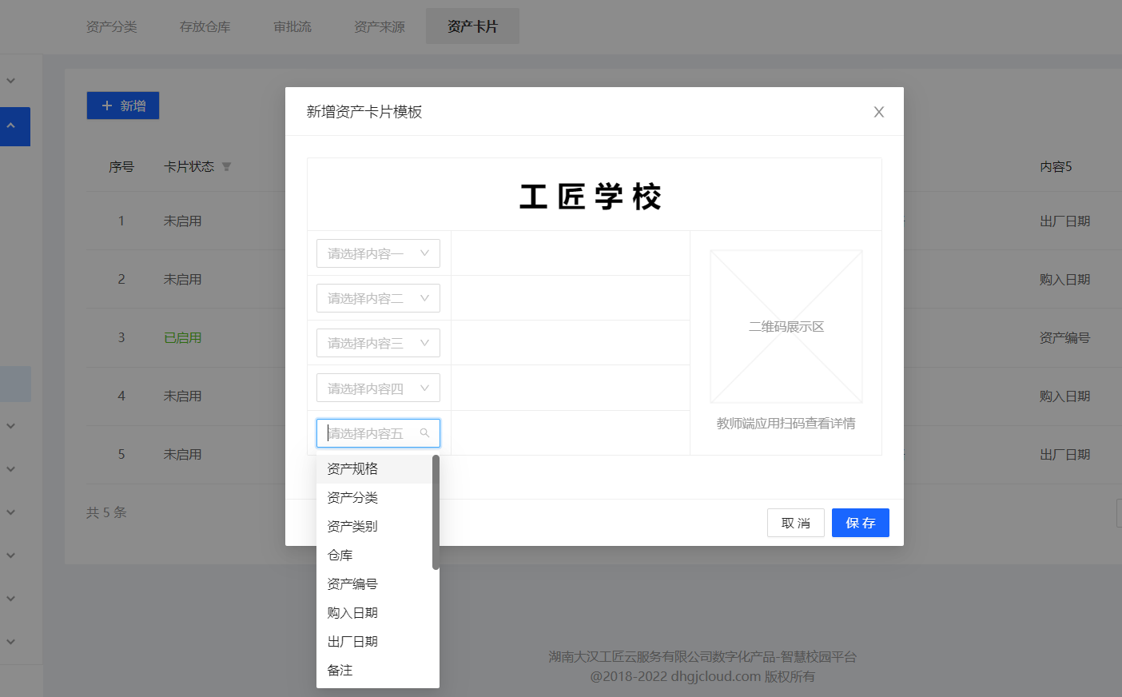Viewport: 1122px width, 697px height.
Task: Close the 新增资产卡片模板 dialog
Action: coord(878,112)
